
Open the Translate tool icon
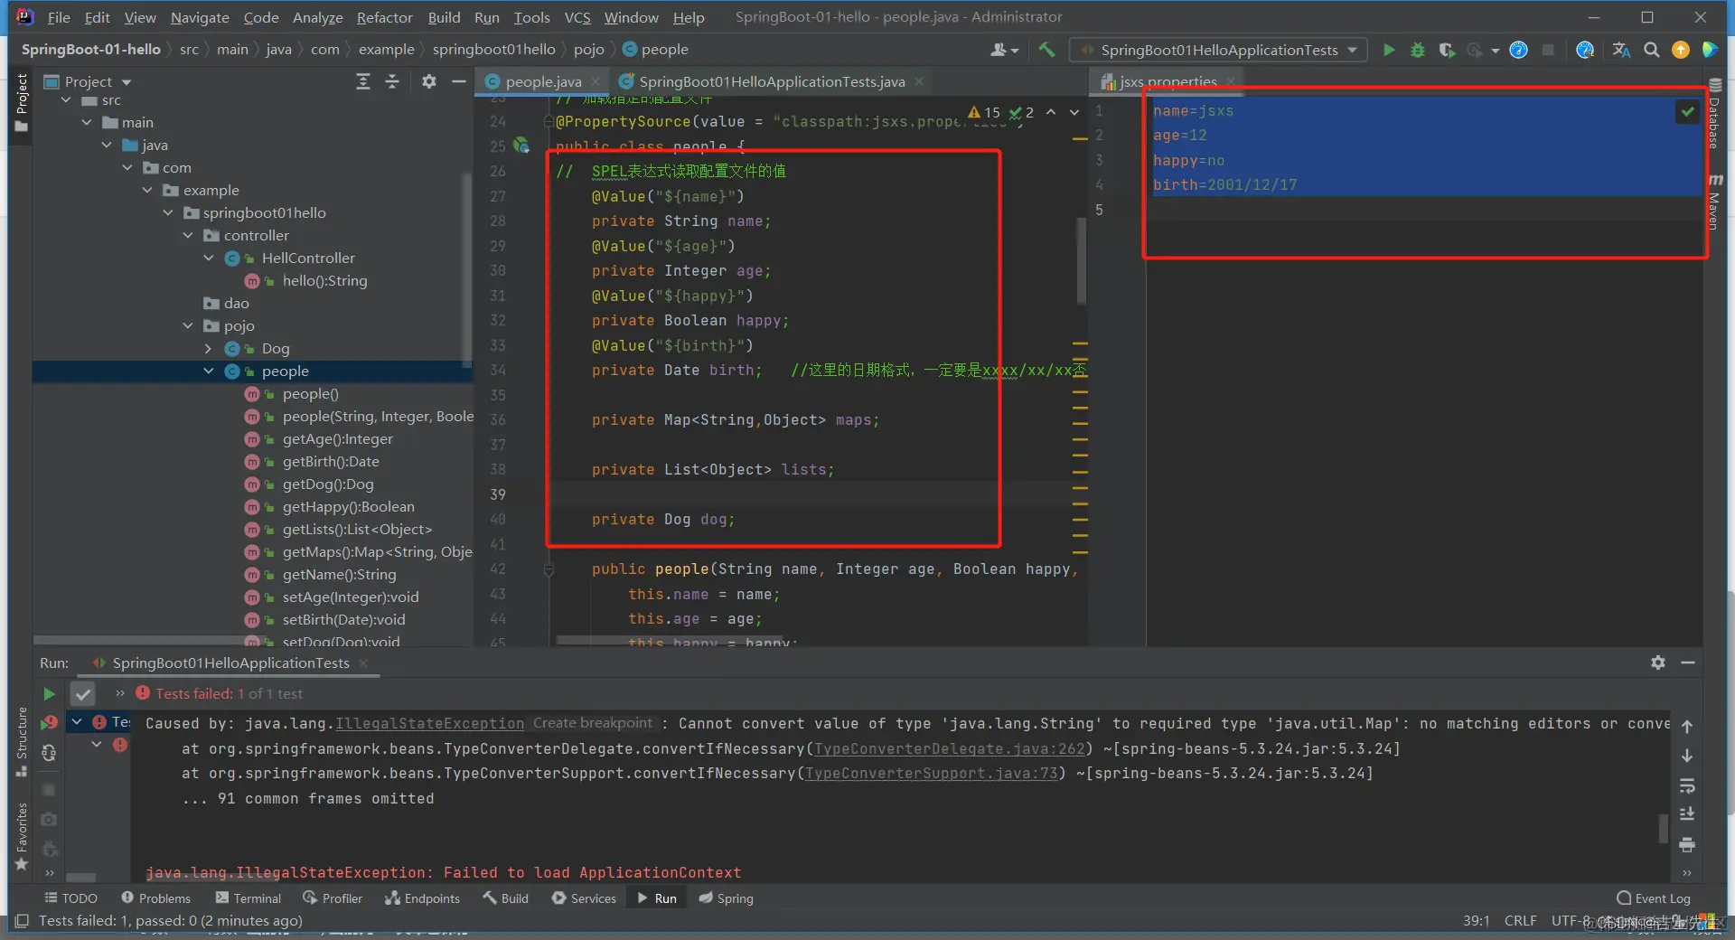coord(1621,50)
